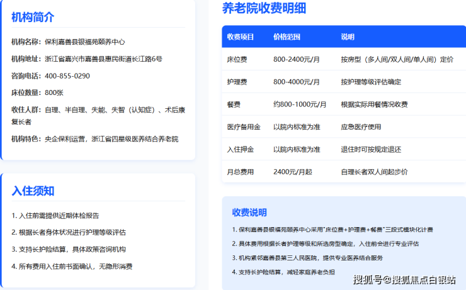Click the 按护理等级评估确定 cell
This screenshot has width=466, height=290.
(371, 82)
